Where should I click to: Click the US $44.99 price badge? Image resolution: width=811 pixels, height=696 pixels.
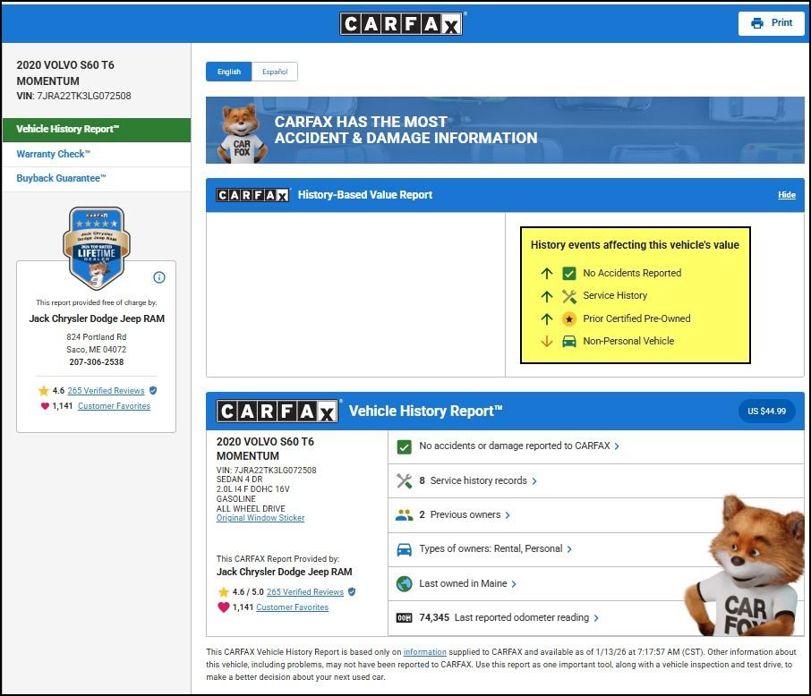[x=766, y=412]
